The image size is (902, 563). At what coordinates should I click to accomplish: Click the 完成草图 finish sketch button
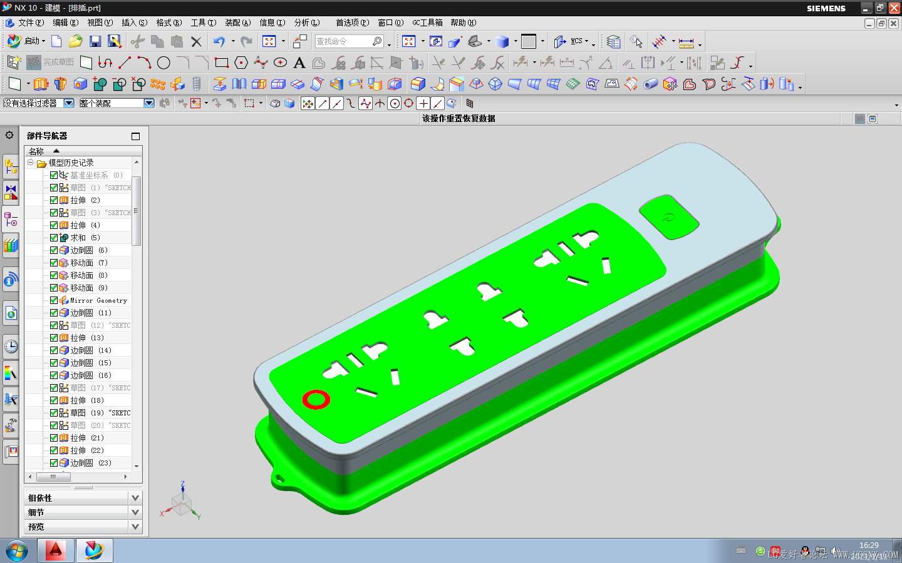click(50, 63)
